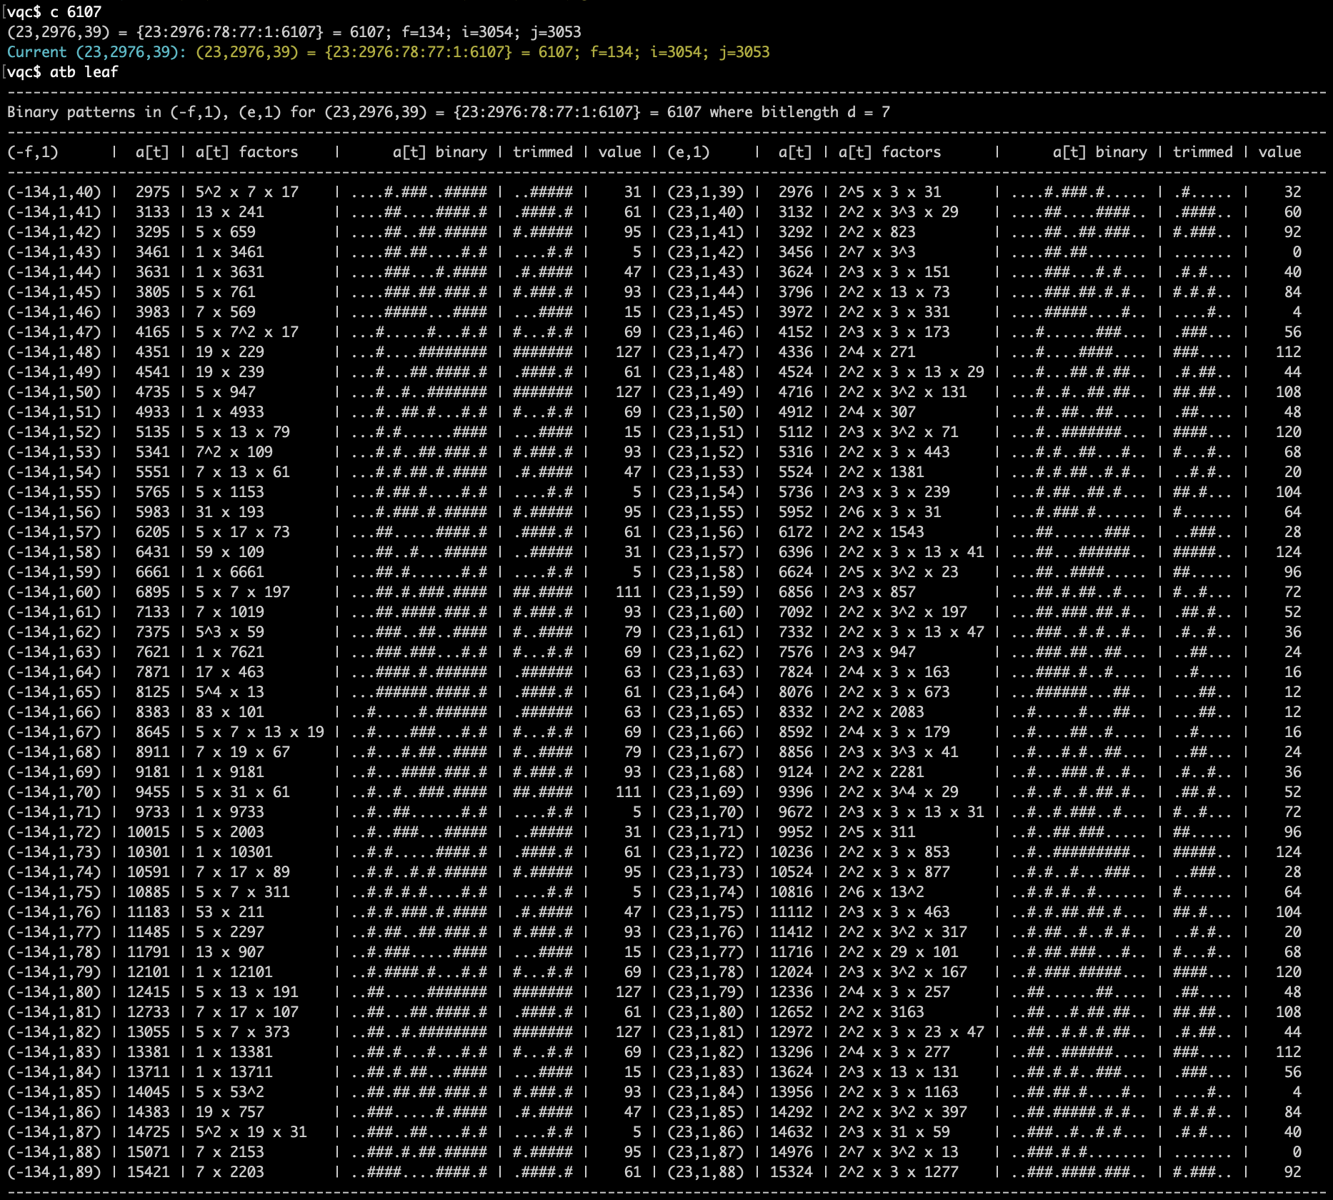Click the row label (-134,1,48)
The height and width of the screenshot is (1200, 1333).
[54, 352]
